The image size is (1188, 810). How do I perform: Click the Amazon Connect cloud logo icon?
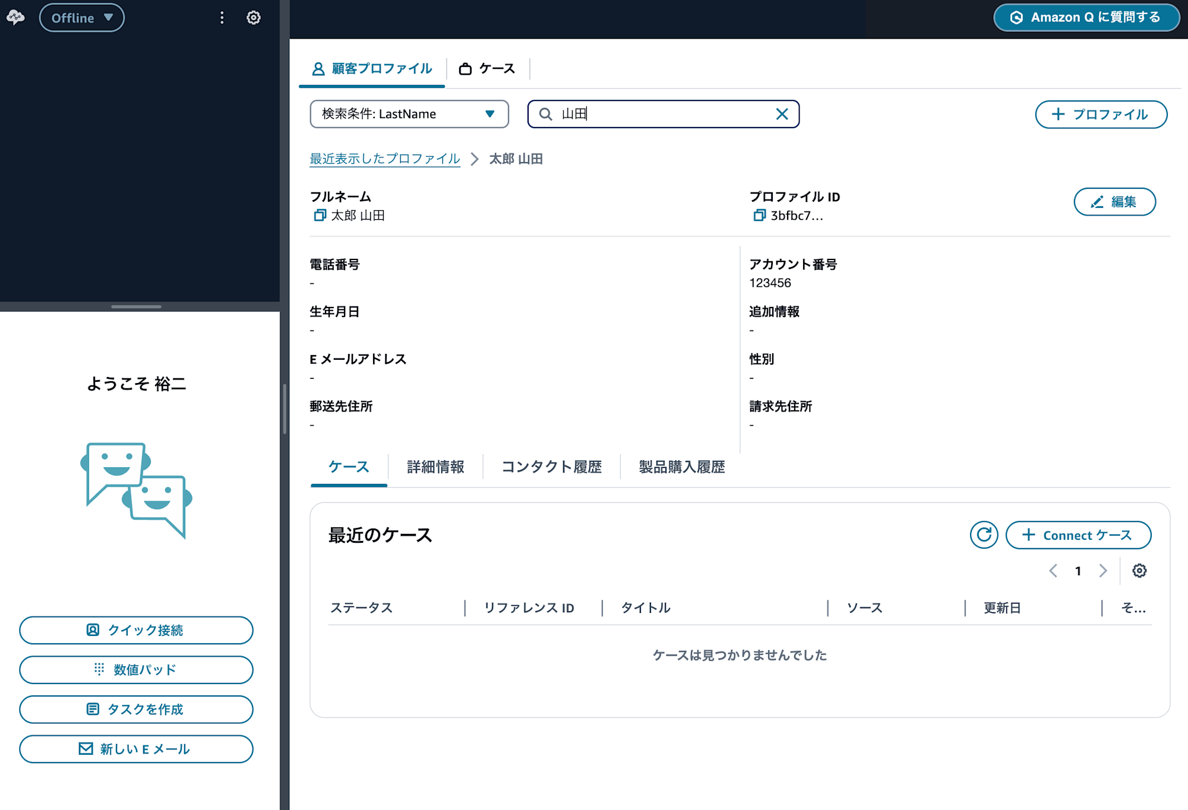coord(16,17)
